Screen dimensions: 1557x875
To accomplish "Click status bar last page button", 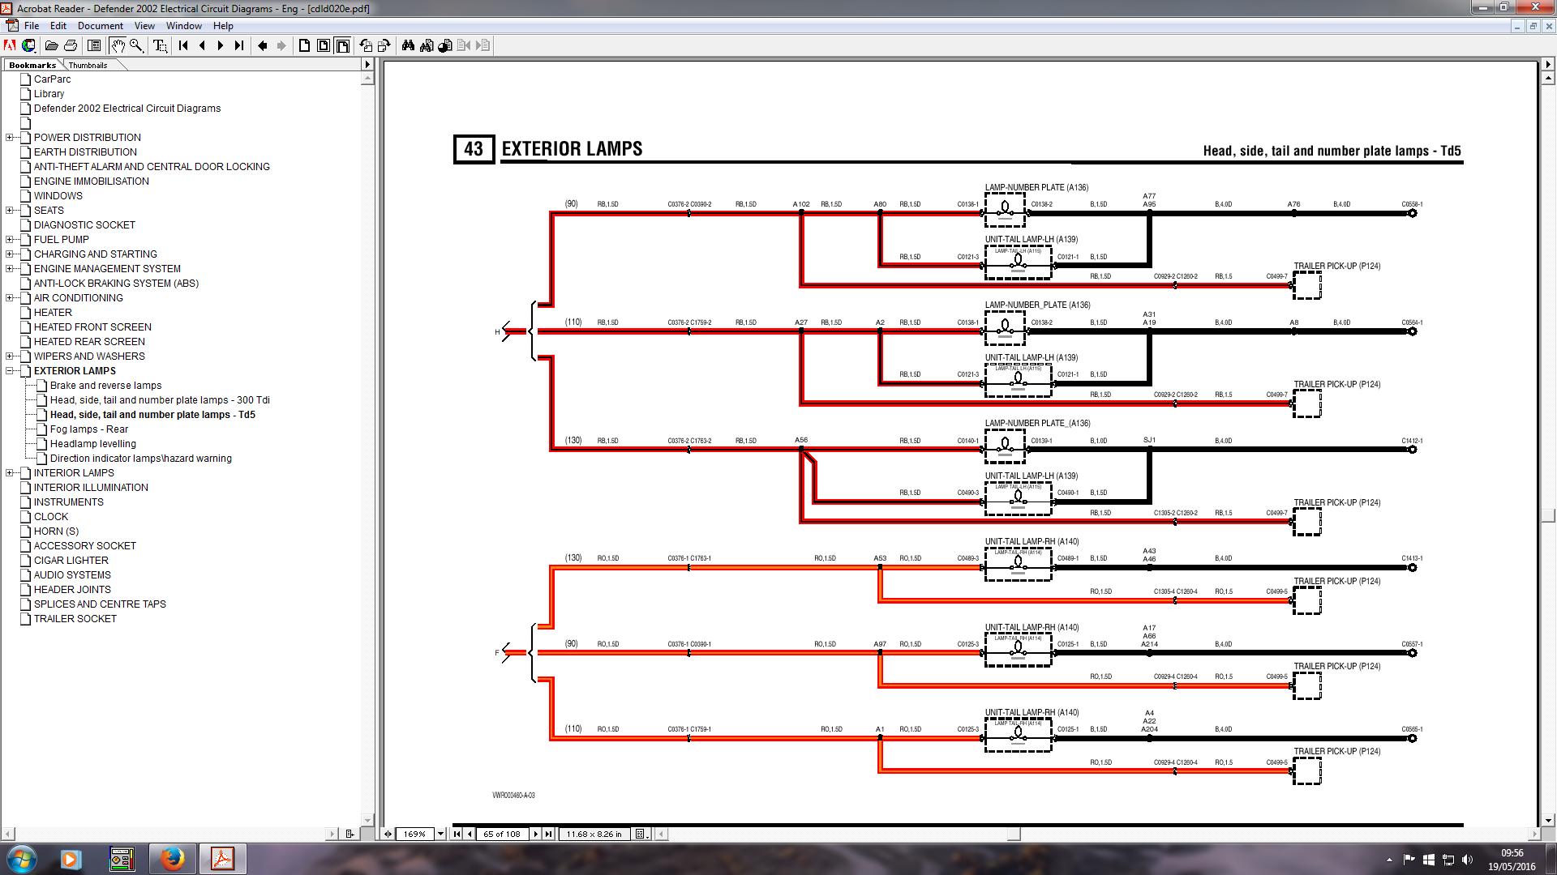I will click(x=549, y=834).
